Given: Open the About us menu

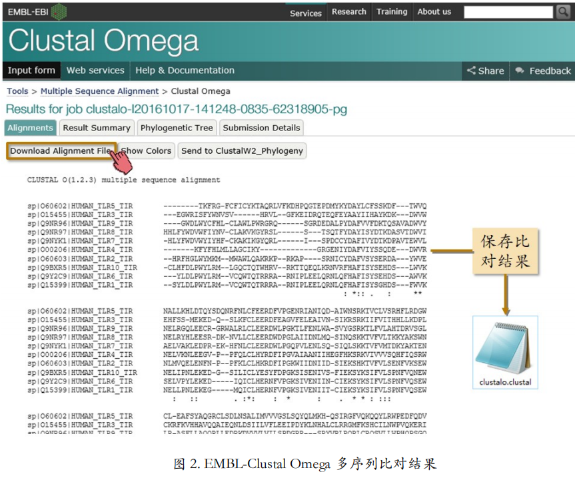Looking at the screenshot, I should 434,12.
